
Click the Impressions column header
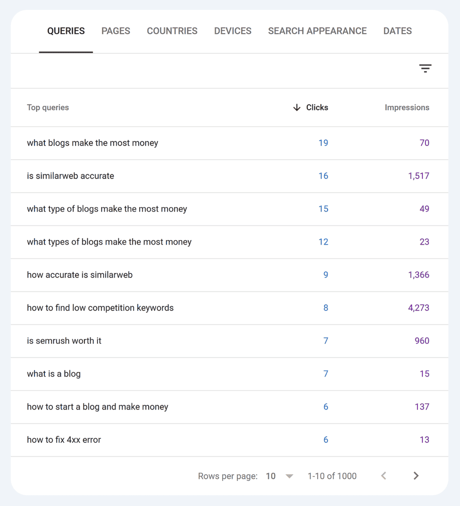pyautogui.click(x=407, y=107)
